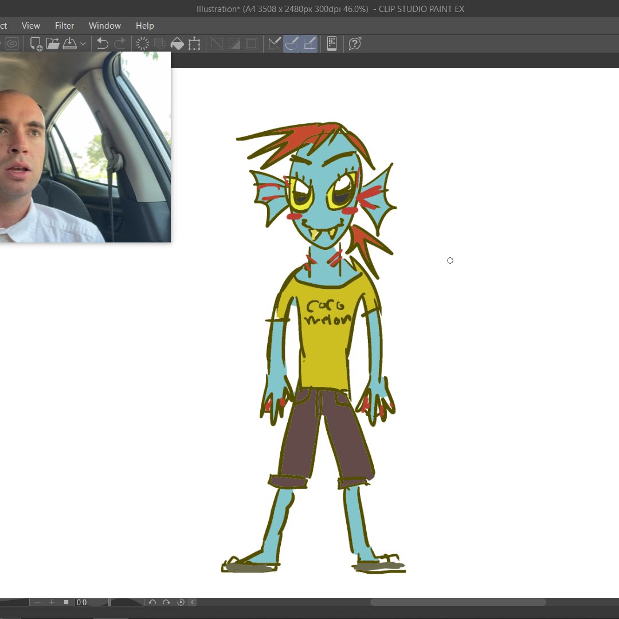Click the Open file folder icon
Viewport: 619px width, 619px height.
click(53, 44)
